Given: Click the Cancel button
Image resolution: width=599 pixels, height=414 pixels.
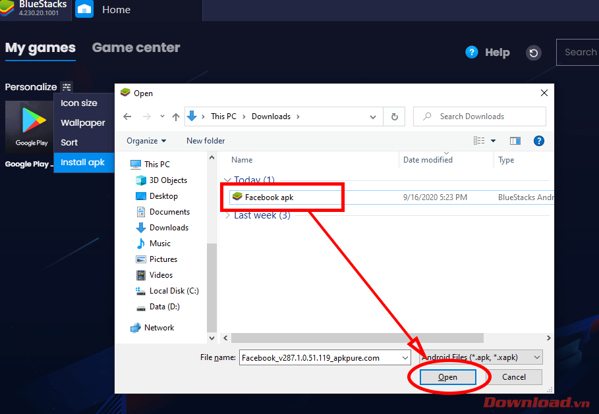Looking at the screenshot, I should tap(513, 377).
